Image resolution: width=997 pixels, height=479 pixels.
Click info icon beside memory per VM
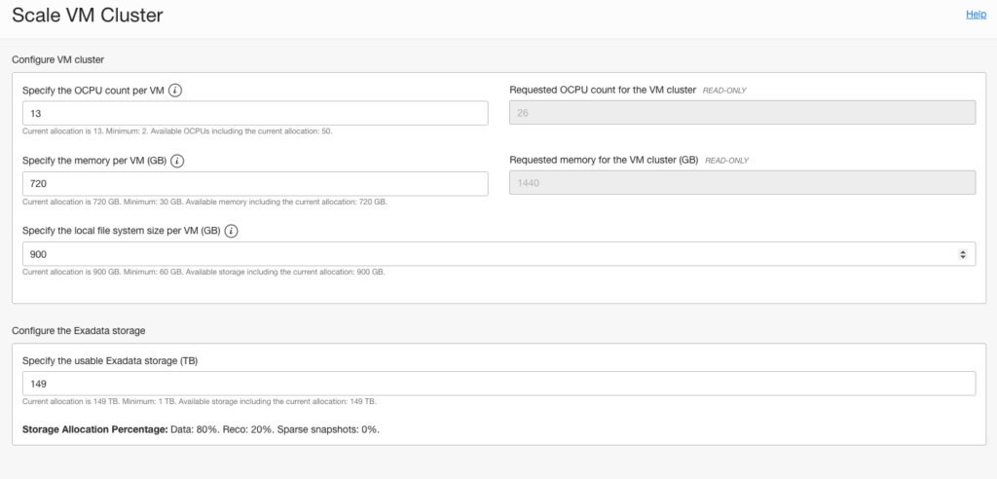tap(178, 161)
